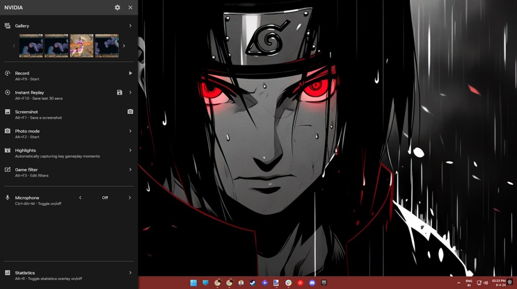517x289 pixels.
Task: Click the Statistics chart icon
Action: point(7,272)
